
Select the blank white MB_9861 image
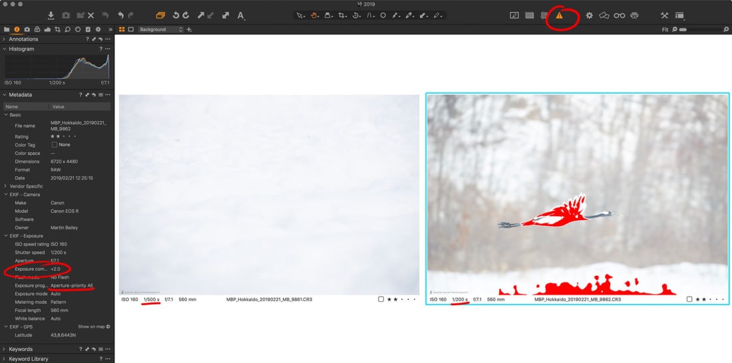(269, 194)
